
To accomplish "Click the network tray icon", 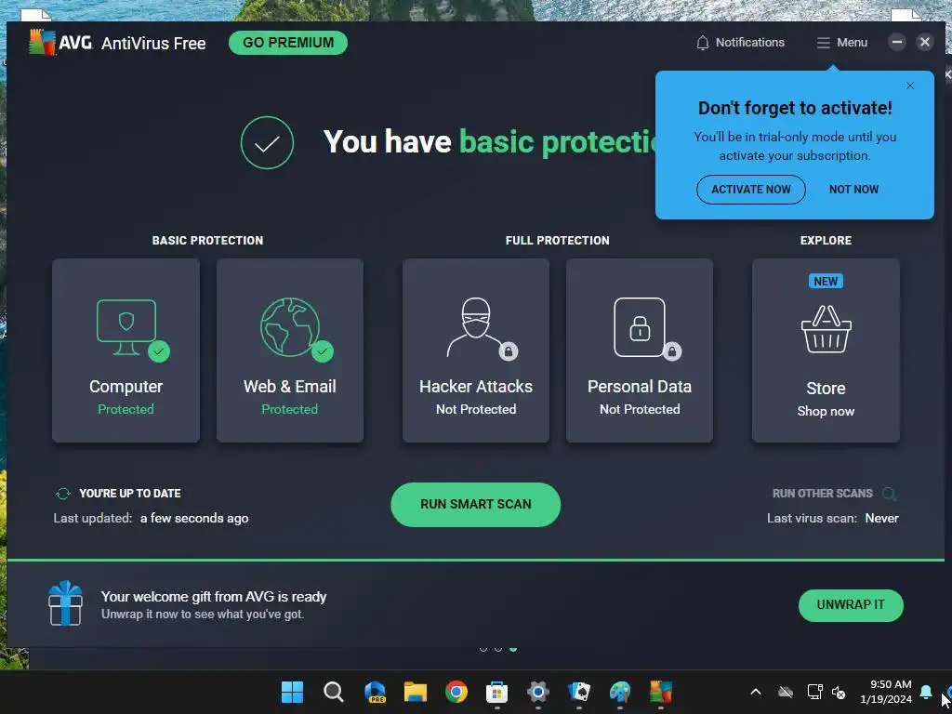I will tap(814, 692).
